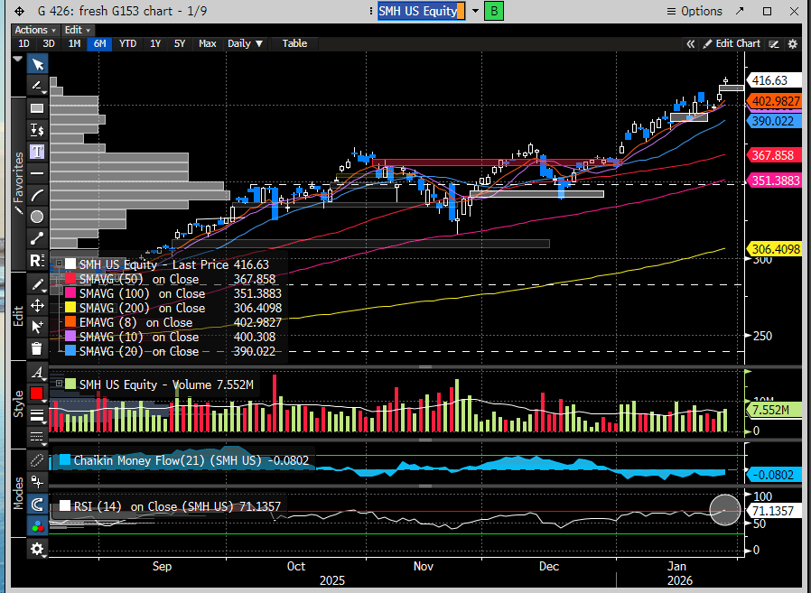This screenshot has width=811, height=593.
Task: Select the move annotation tool
Action: pyautogui.click(x=37, y=306)
